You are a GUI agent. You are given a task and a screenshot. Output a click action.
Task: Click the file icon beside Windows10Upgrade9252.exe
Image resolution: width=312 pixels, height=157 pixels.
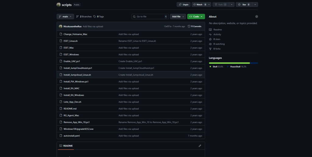pyautogui.click(x=61, y=129)
